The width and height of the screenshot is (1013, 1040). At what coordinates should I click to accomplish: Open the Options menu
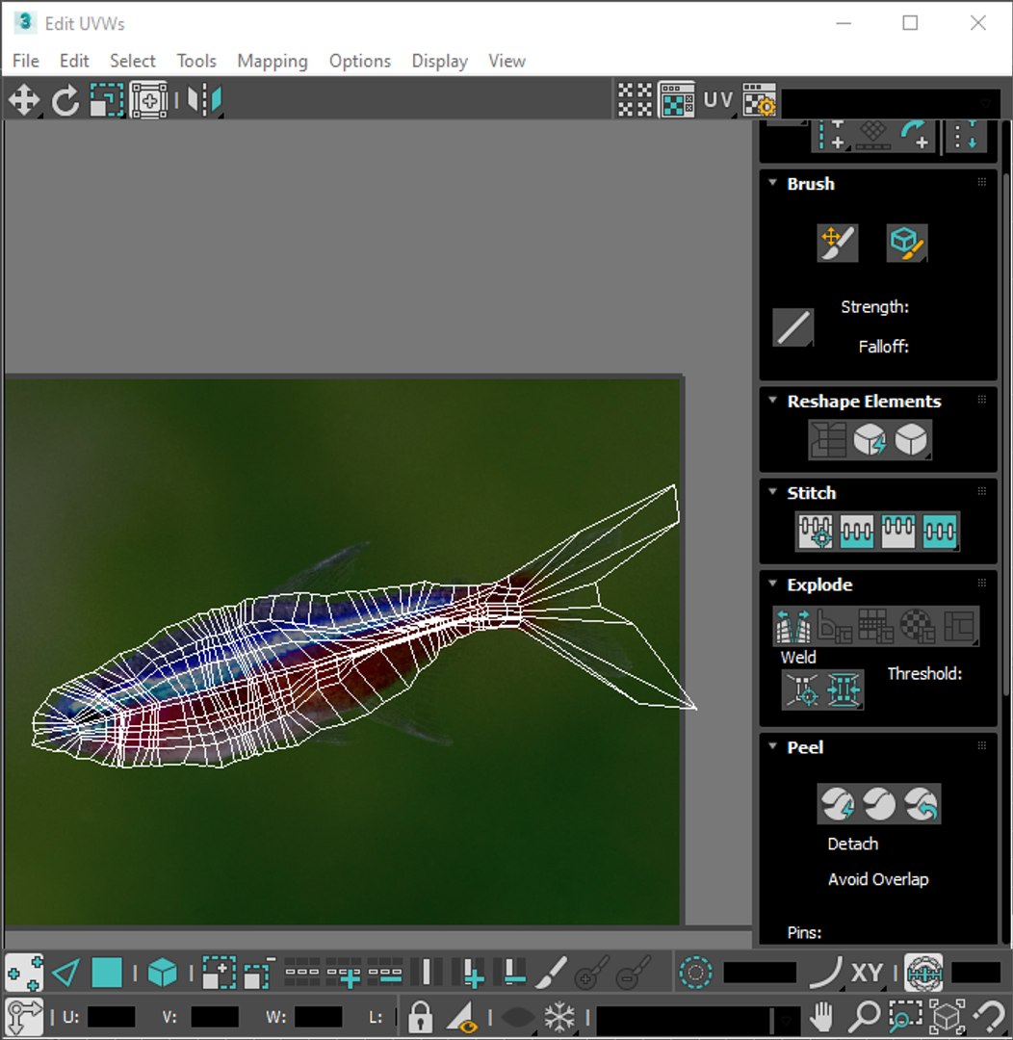tap(360, 61)
